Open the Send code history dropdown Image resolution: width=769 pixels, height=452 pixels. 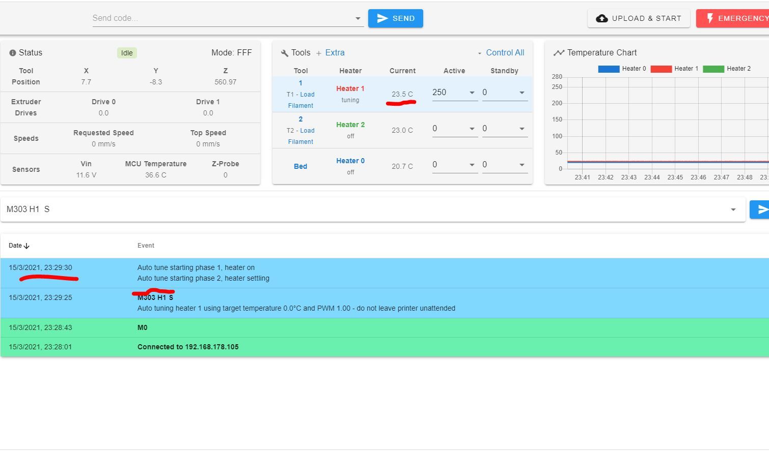point(358,19)
